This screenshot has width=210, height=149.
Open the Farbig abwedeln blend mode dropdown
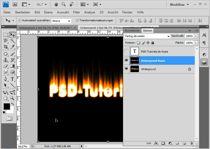point(147,36)
